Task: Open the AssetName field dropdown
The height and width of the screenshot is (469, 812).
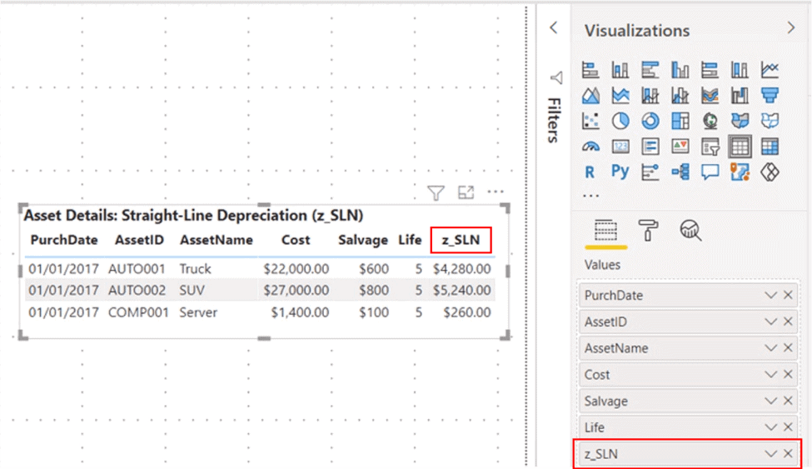Action: pyautogui.click(x=770, y=348)
